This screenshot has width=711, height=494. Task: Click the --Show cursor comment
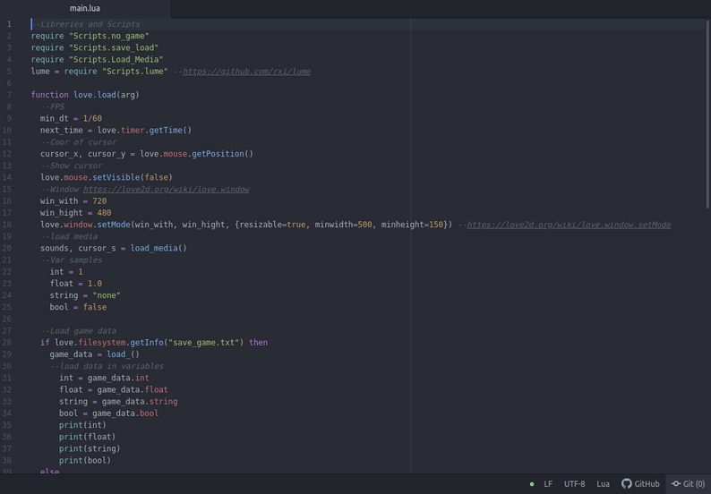[72, 166]
